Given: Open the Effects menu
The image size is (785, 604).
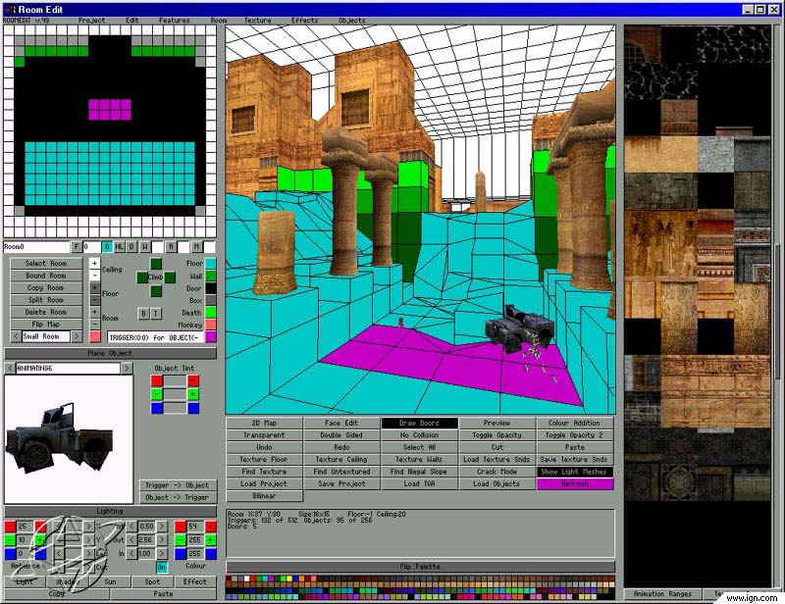Looking at the screenshot, I should coord(304,20).
